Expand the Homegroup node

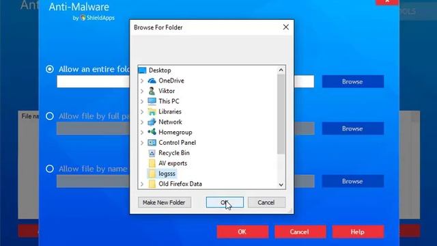pyautogui.click(x=142, y=133)
